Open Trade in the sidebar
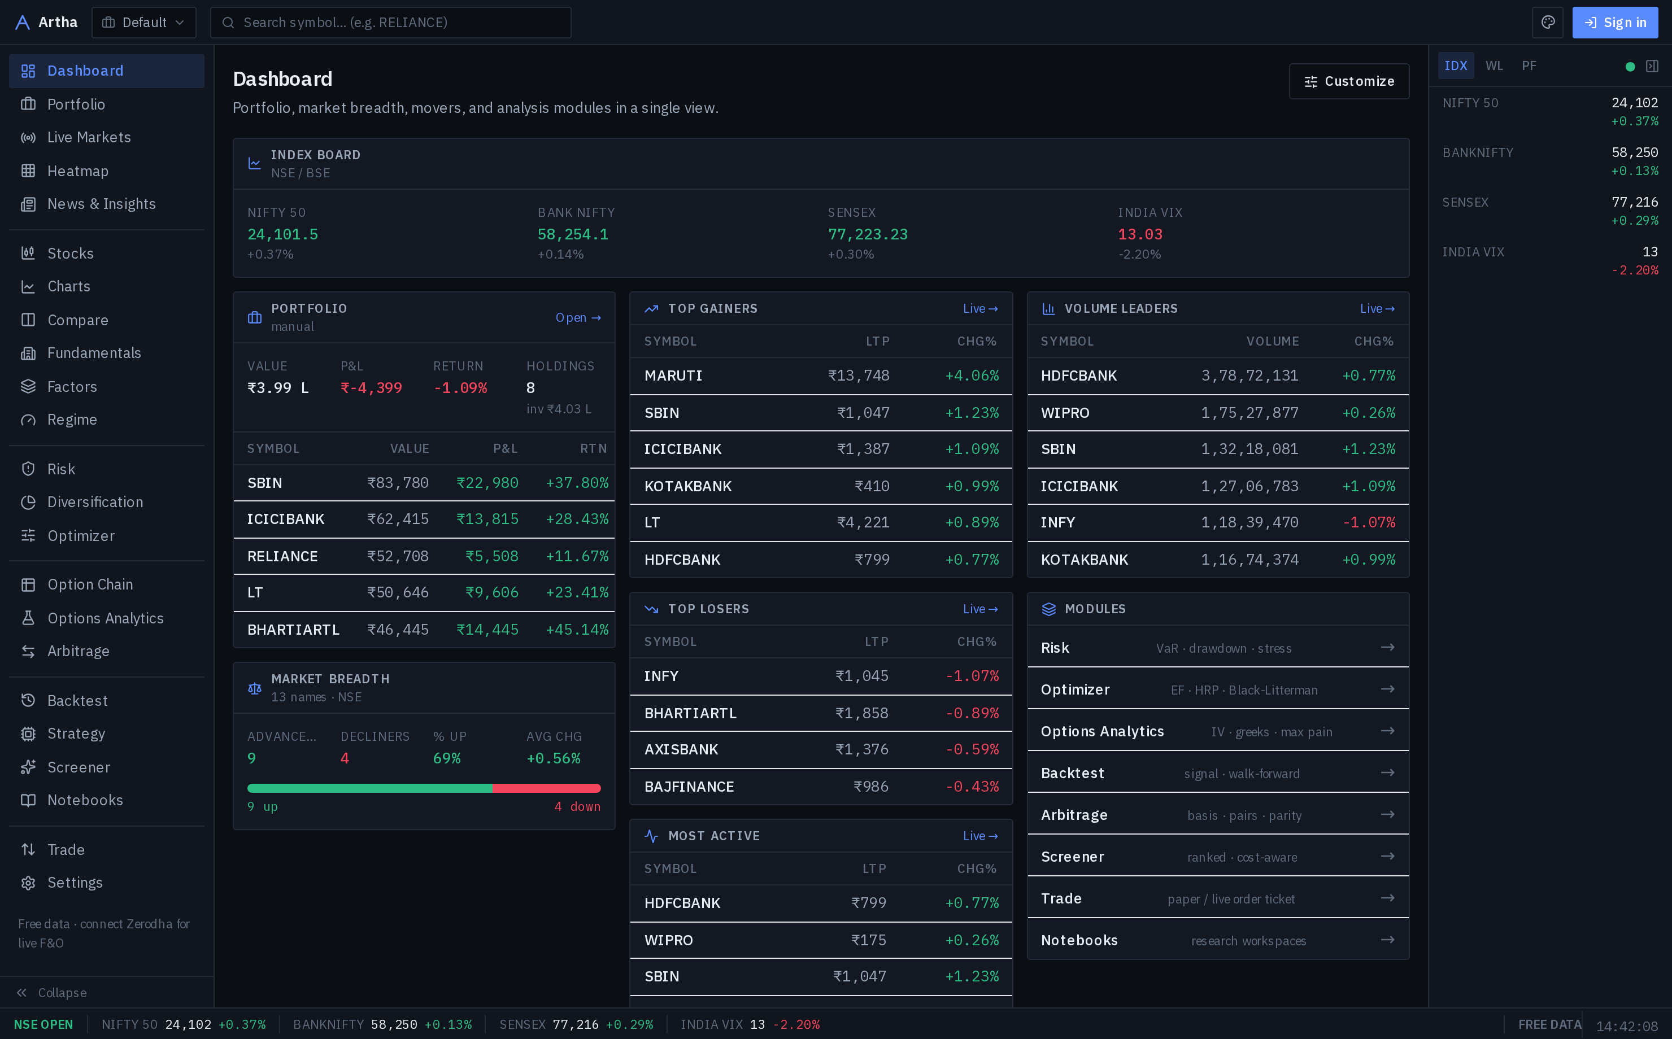The width and height of the screenshot is (1672, 1039). [x=107, y=850]
